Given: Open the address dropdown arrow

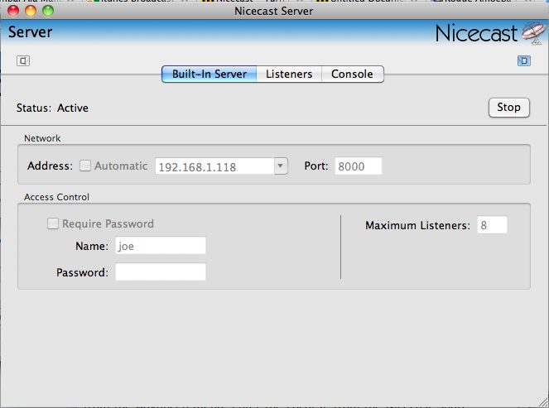Looking at the screenshot, I should 281,166.
